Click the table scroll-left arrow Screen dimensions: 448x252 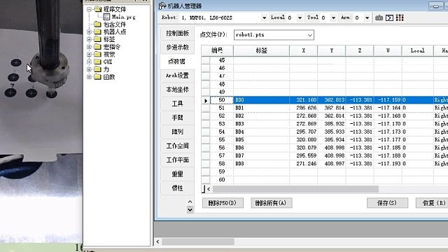coord(209,189)
